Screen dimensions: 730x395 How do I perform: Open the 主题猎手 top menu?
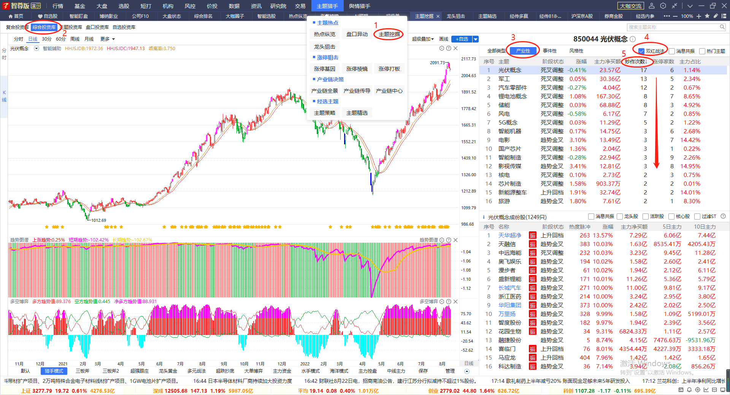327,6
